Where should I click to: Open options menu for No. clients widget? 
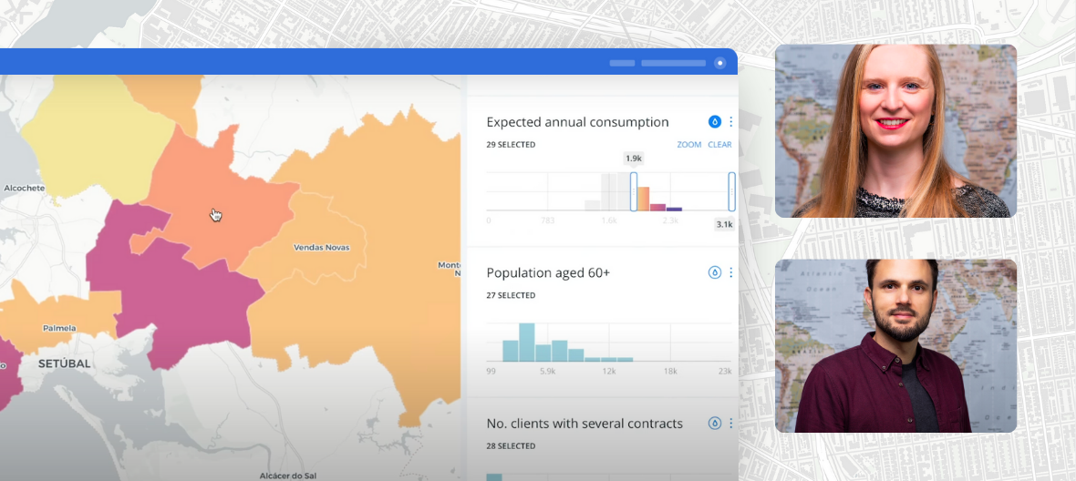tap(730, 424)
